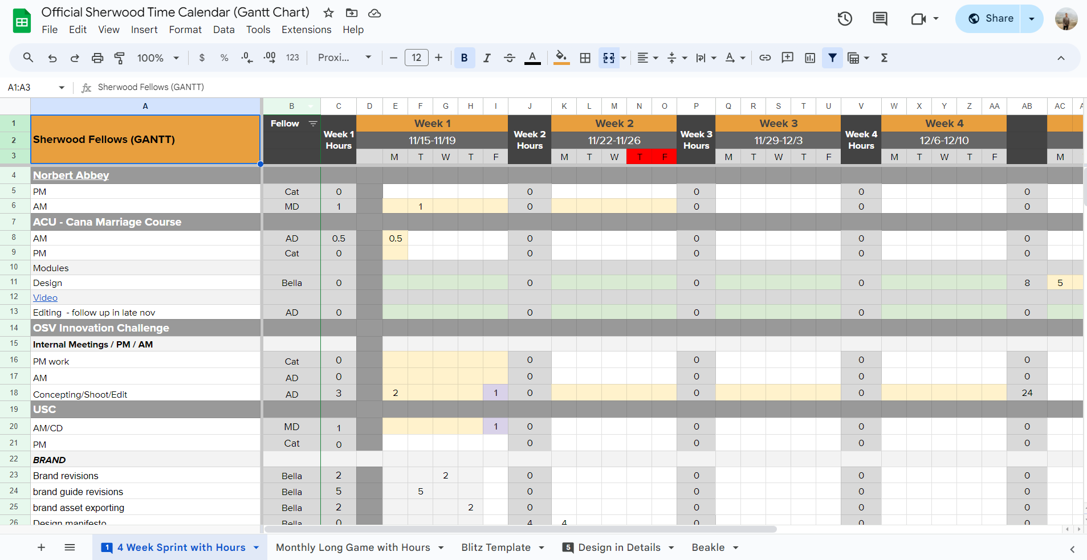Add a new sheet
1087x560 pixels.
41,547
